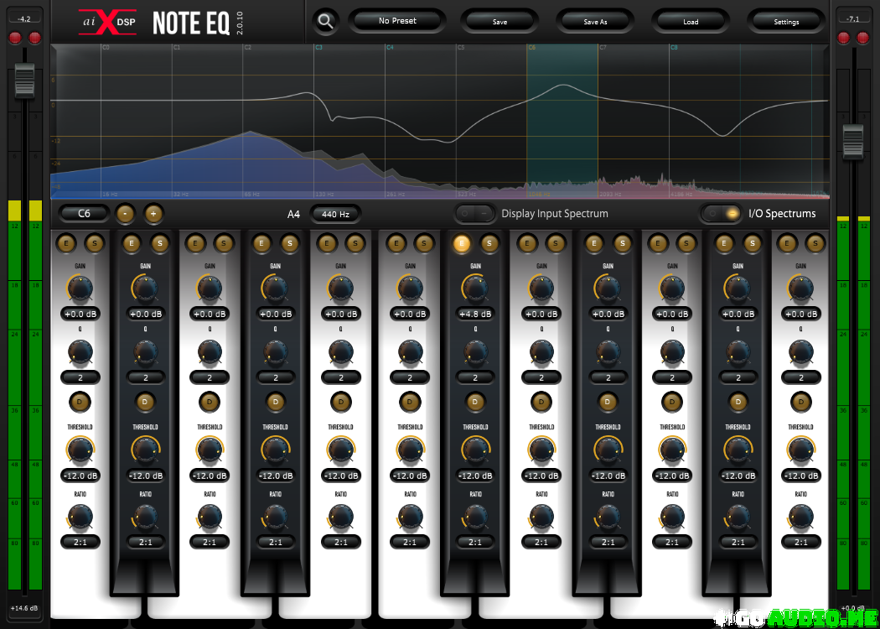Reset the left input clip LED
This screenshot has height=629, width=880.
[15, 38]
